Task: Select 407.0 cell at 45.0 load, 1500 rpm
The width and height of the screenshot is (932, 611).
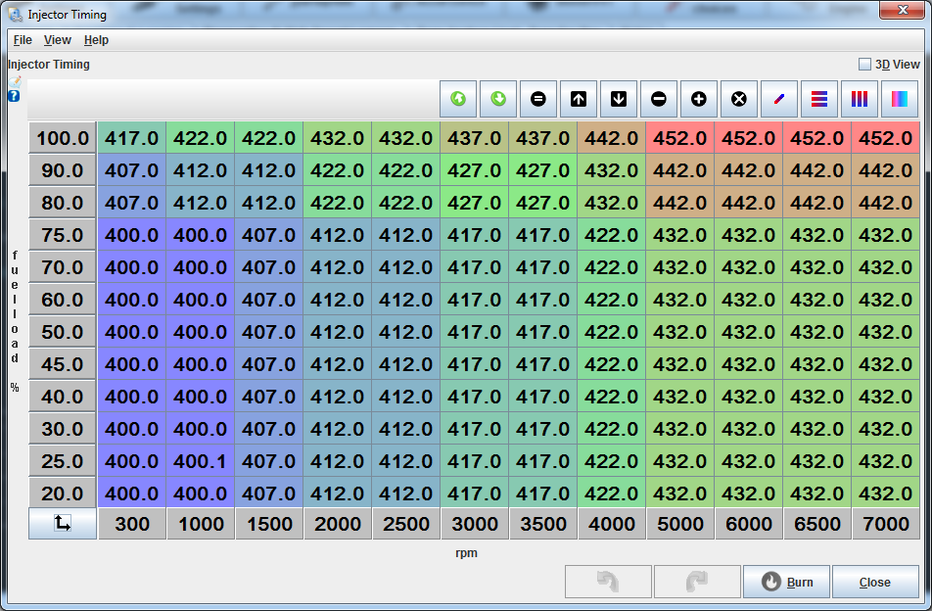Action: (x=268, y=363)
